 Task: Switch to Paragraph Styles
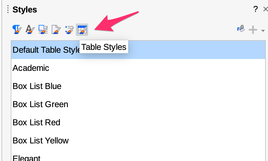[x=17, y=29]
